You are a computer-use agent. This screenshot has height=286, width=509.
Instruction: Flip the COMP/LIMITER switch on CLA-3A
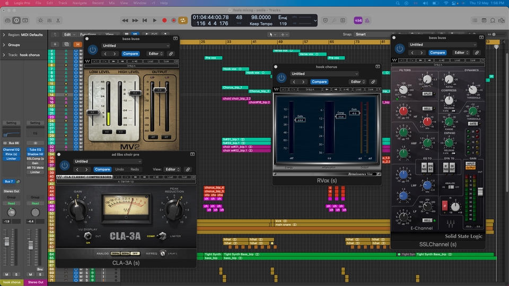[x=162, y=236]
